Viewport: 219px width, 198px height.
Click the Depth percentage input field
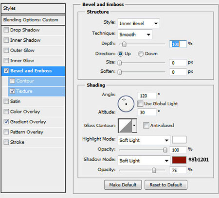[178, 44]
